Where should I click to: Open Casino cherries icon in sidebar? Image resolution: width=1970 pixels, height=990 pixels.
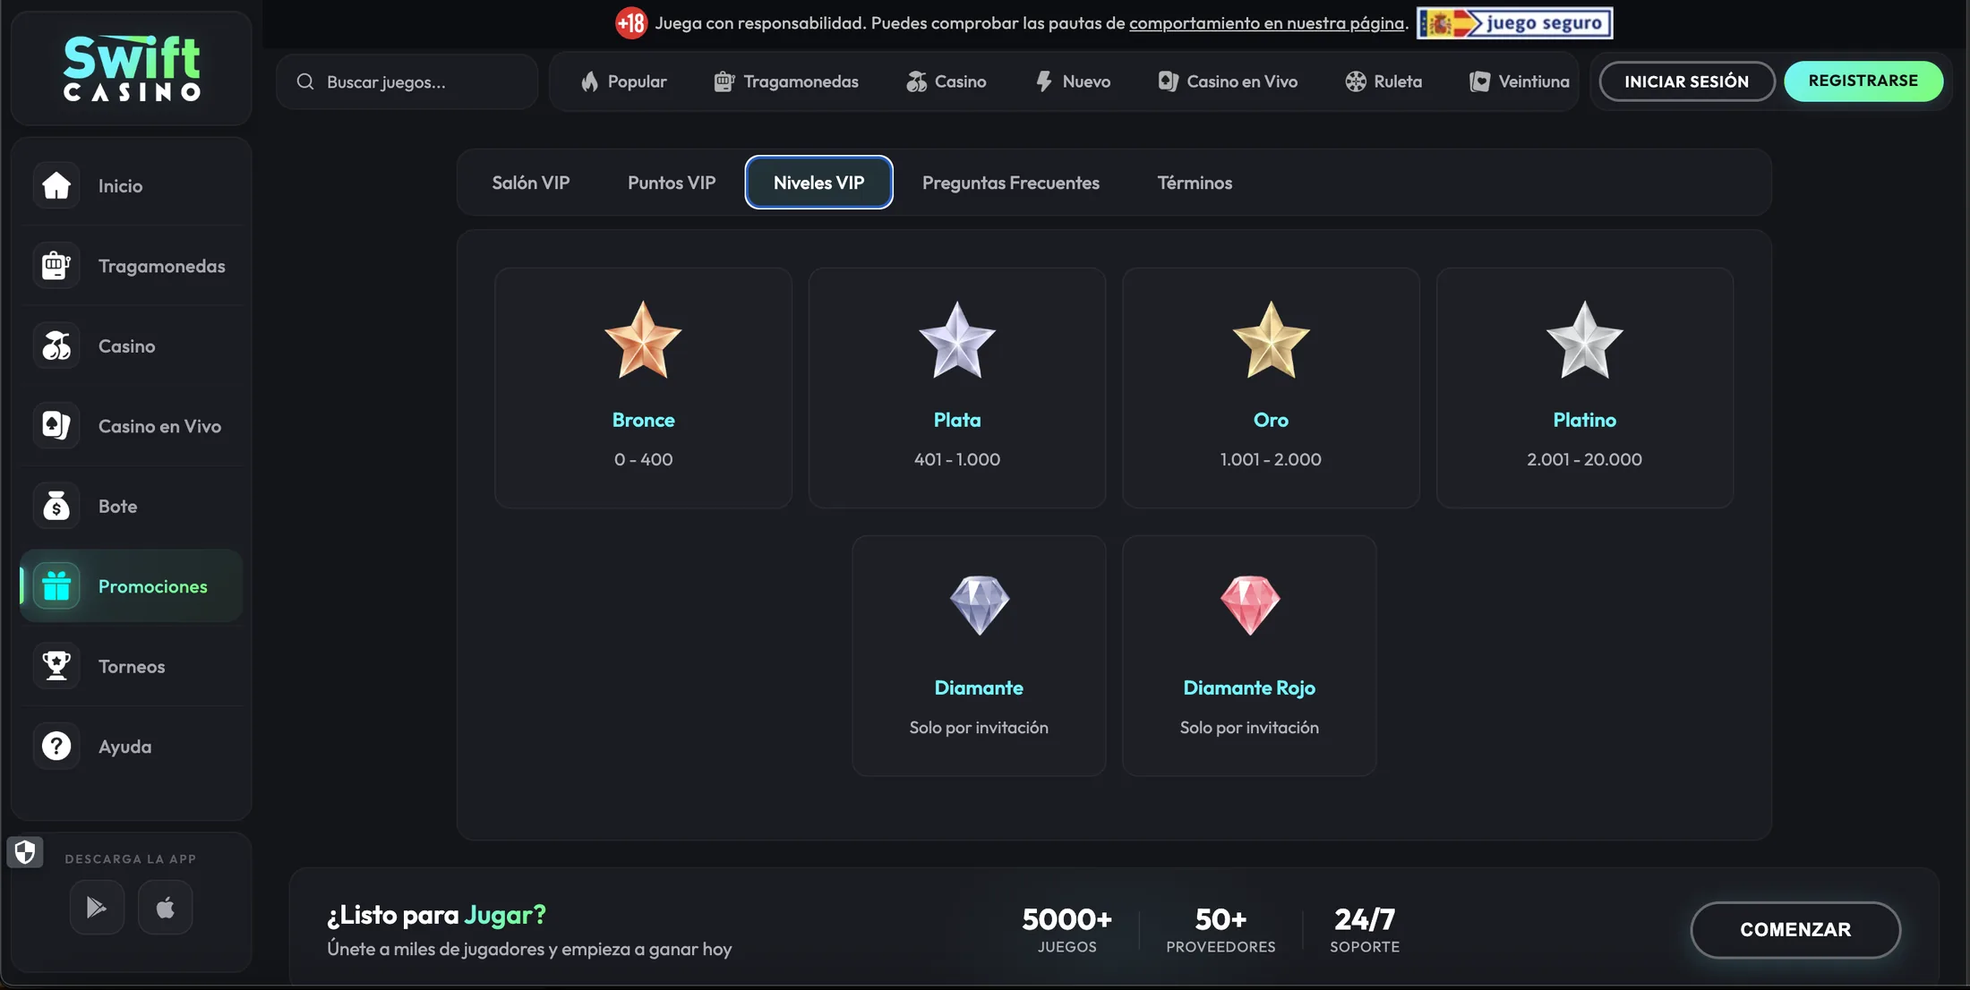click(56, 346)
